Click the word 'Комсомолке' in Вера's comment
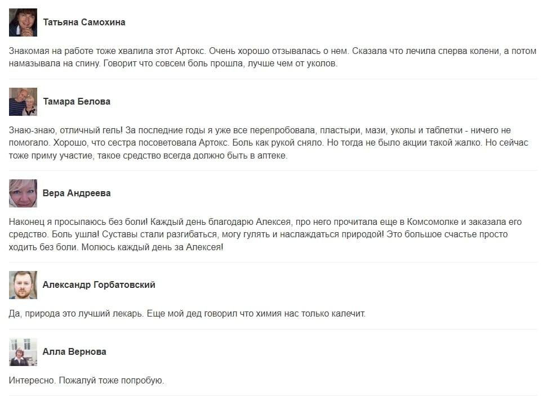The height and width of the screenshot is (402, 547). 433,222
